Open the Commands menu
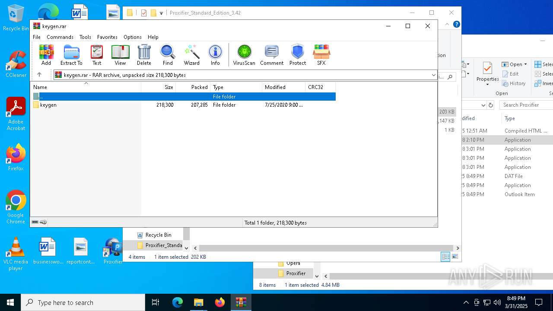This screenshot has height=311, width=553. click(x=60, y=37)
